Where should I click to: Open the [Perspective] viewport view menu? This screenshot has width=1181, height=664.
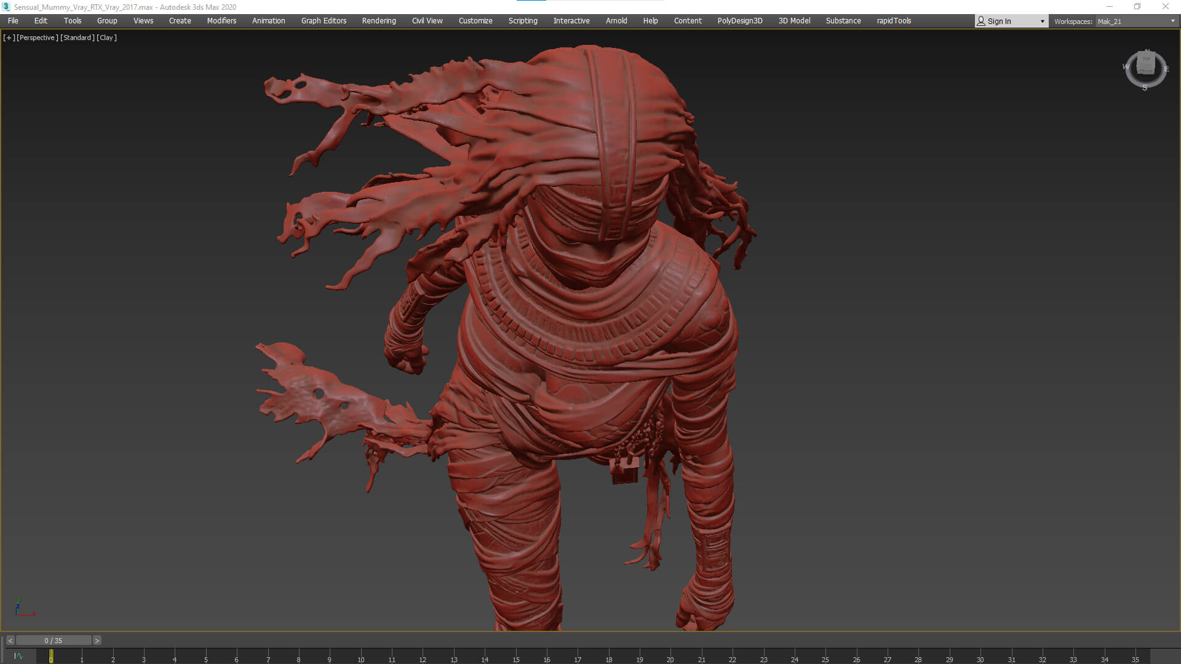pyautogui.click(x=38, y=38)
